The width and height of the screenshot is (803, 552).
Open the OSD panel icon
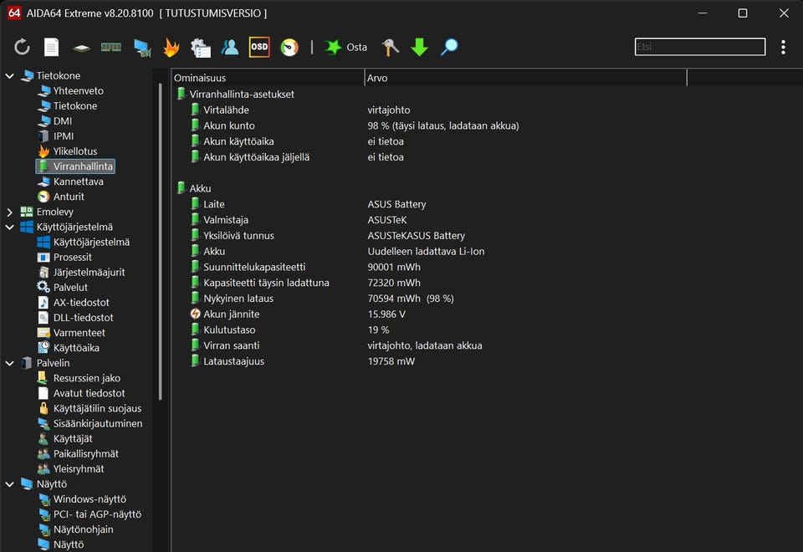tap(259, 48)
